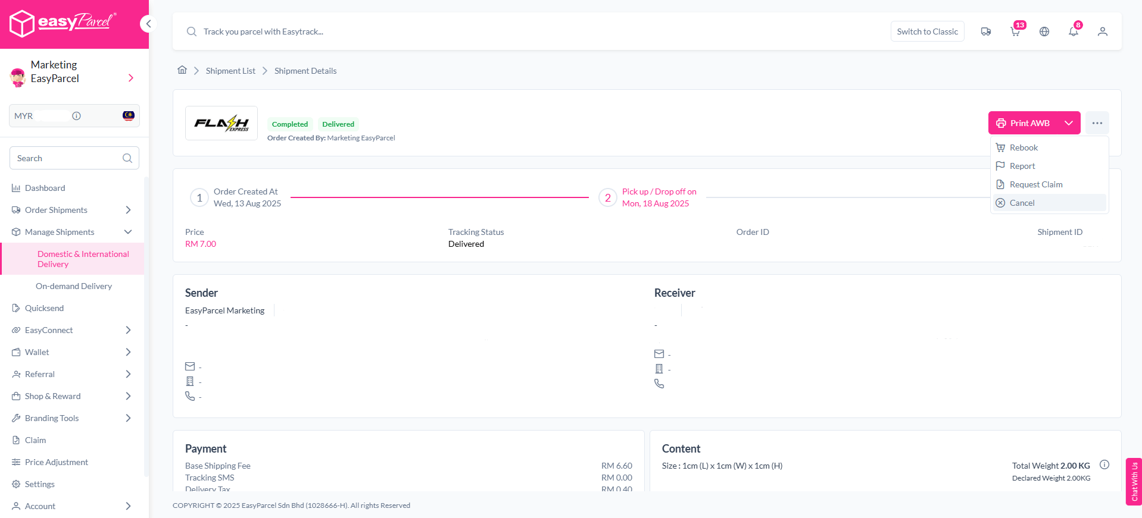Click the MYR balance info icon

(x=76, y=116)
